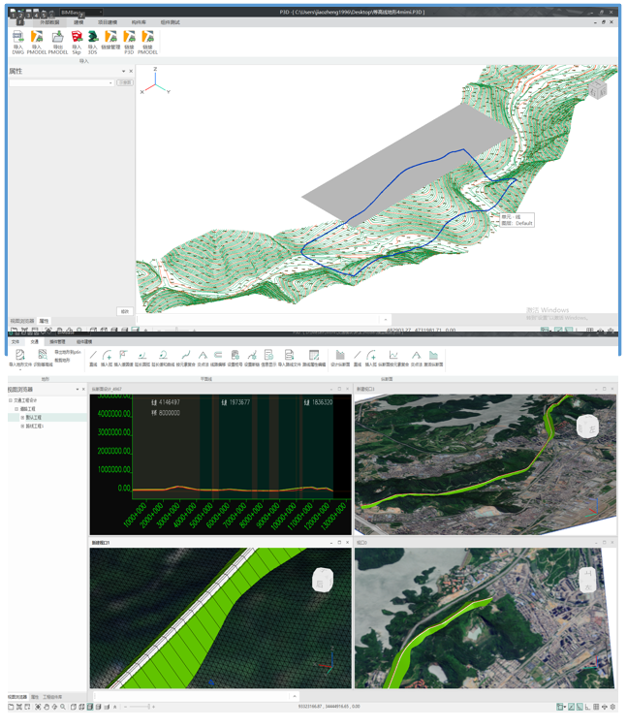The height and width of the screenshot is (728, 627).
Task: Click the Import DWG (导入DWG) icon
Action: coord(18,42)
